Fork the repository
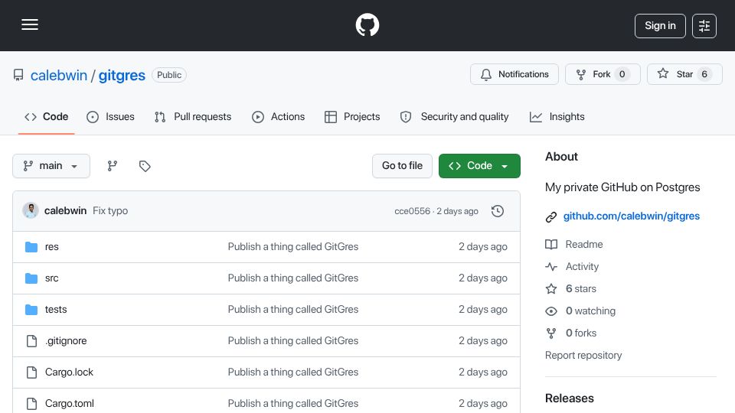The width and height of the screenshot is (735, 413). (x=603, y=74)
